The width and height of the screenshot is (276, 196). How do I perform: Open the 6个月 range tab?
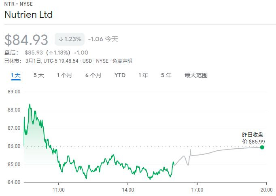click(x=93, y=75)
